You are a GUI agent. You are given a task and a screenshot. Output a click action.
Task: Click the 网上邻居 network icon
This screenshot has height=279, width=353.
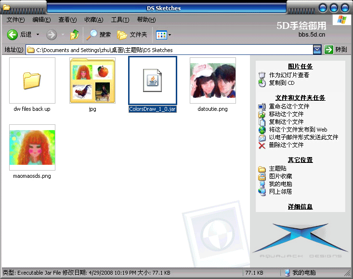pyautogui.click(x=262, y=192)
